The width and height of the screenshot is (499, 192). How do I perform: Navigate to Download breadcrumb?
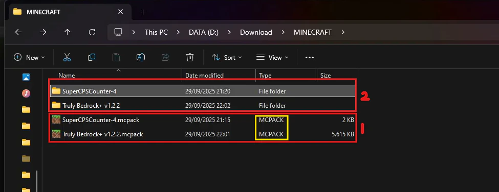256,32
